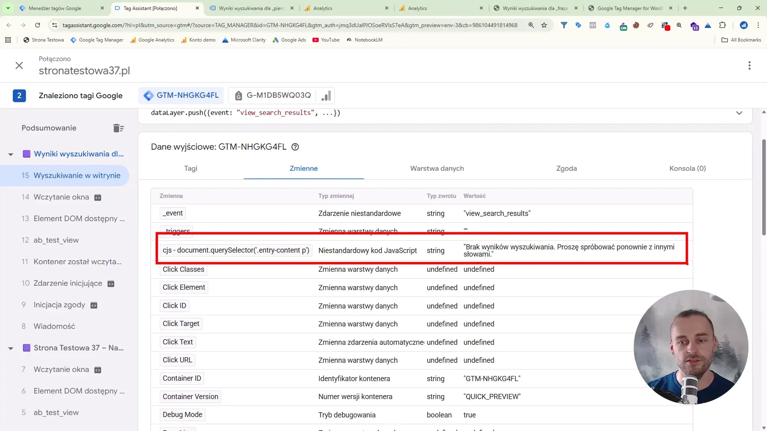Viewport: 767px width, 431px height.
Task: Click the Click Element variable chip
Action: (184, 287)
